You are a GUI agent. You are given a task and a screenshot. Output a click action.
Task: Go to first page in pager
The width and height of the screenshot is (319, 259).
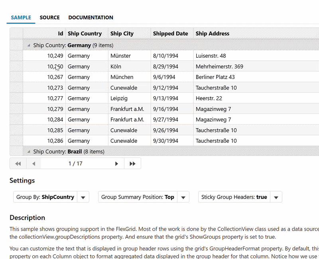click(x=18, y=164)
